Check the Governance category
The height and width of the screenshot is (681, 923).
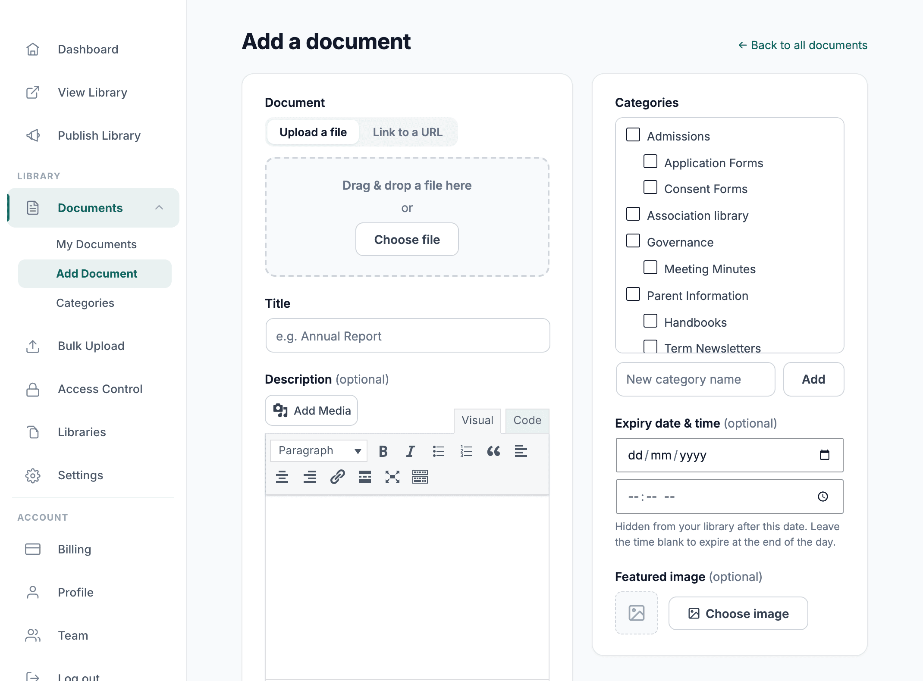(633, 241)
